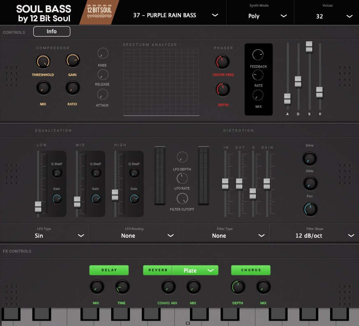359x326 pixels.
Task: Click the phaser Depth knob
Action: coord(223,90)
